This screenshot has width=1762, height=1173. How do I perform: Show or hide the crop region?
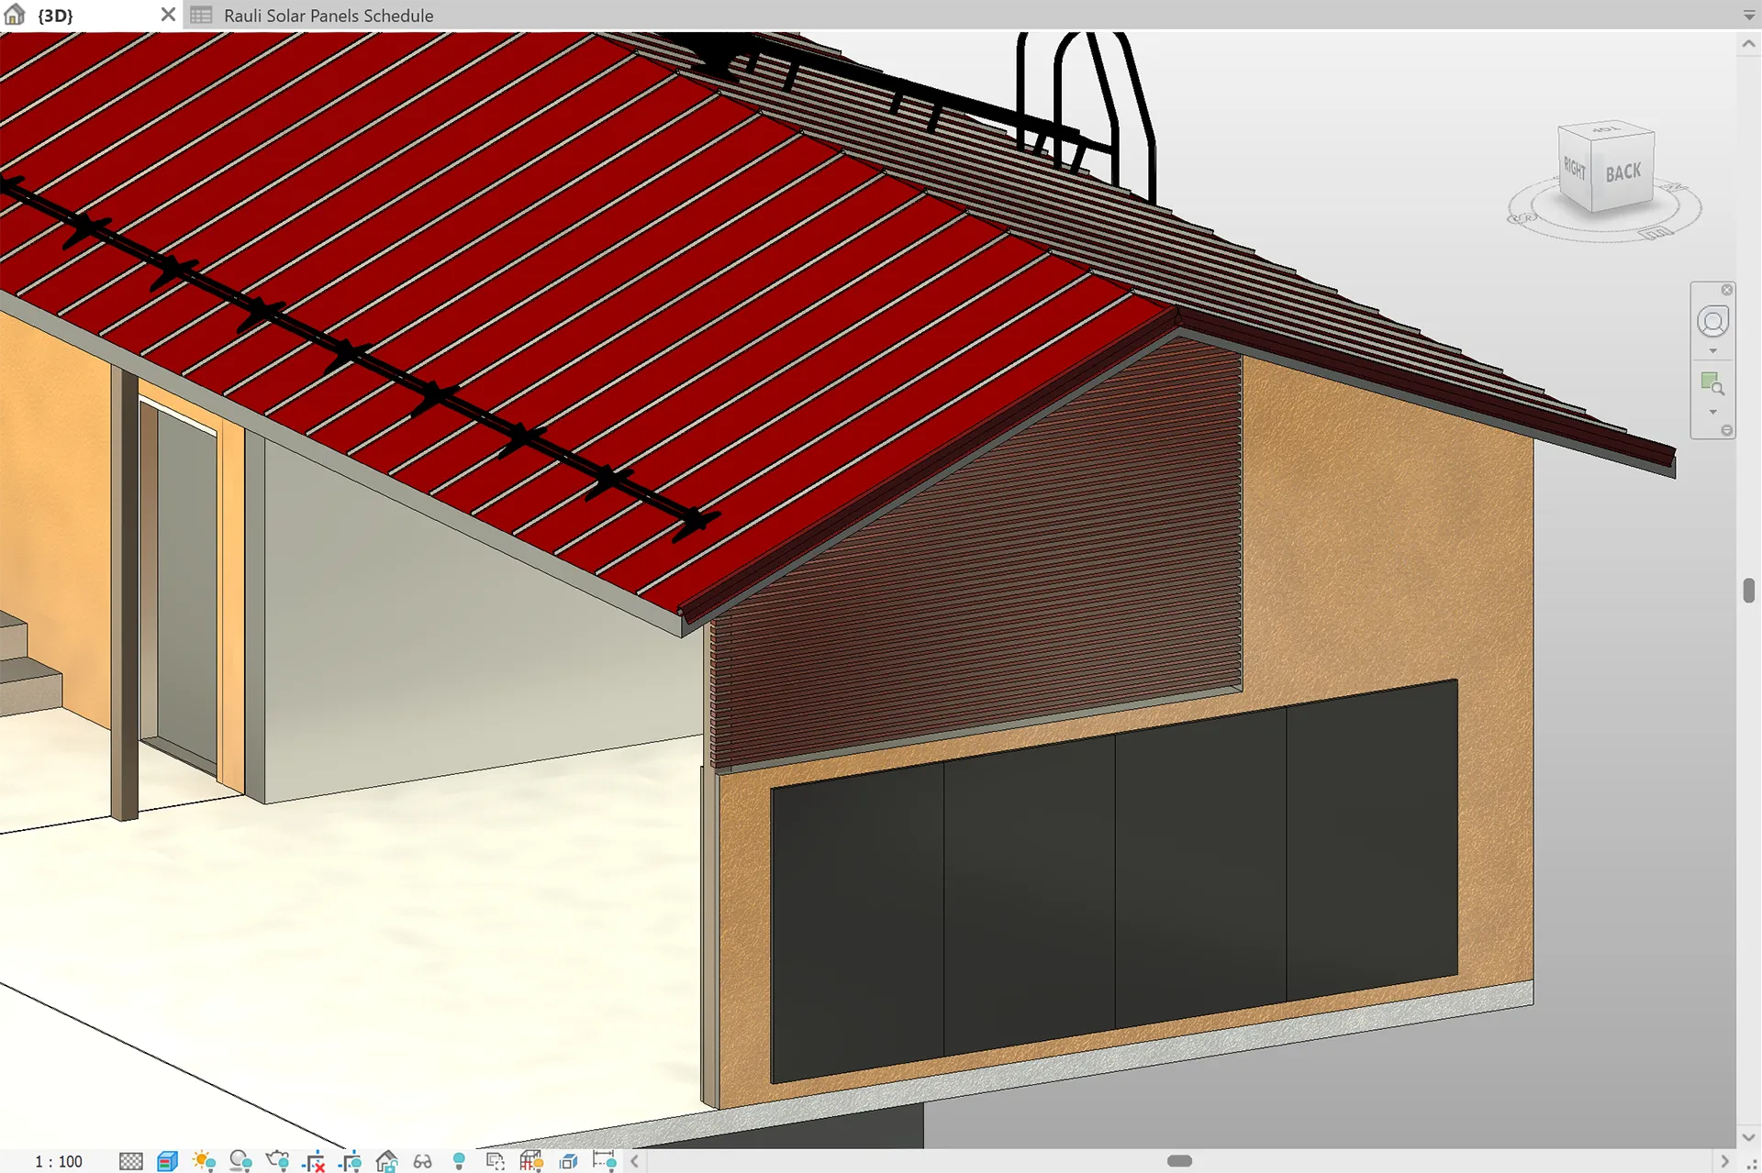click(x=350, y=1161)
